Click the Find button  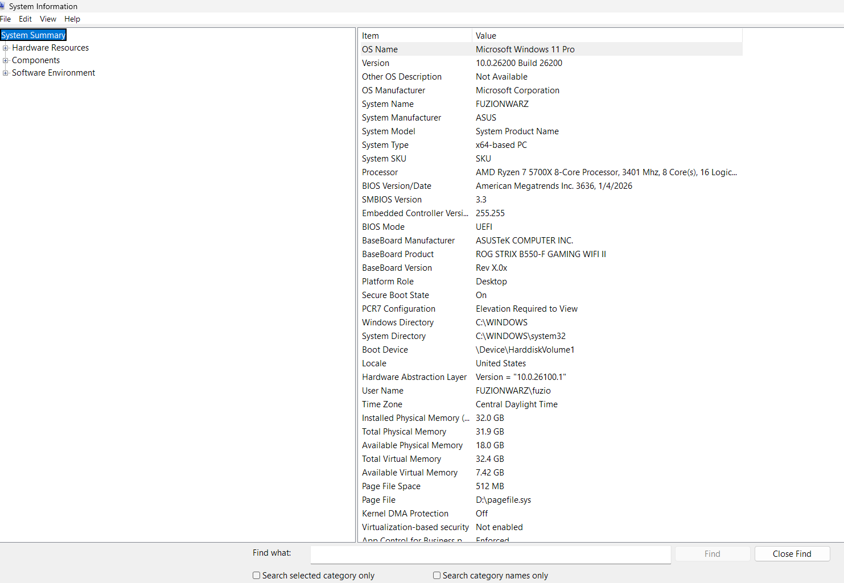(x=713, y=554)
